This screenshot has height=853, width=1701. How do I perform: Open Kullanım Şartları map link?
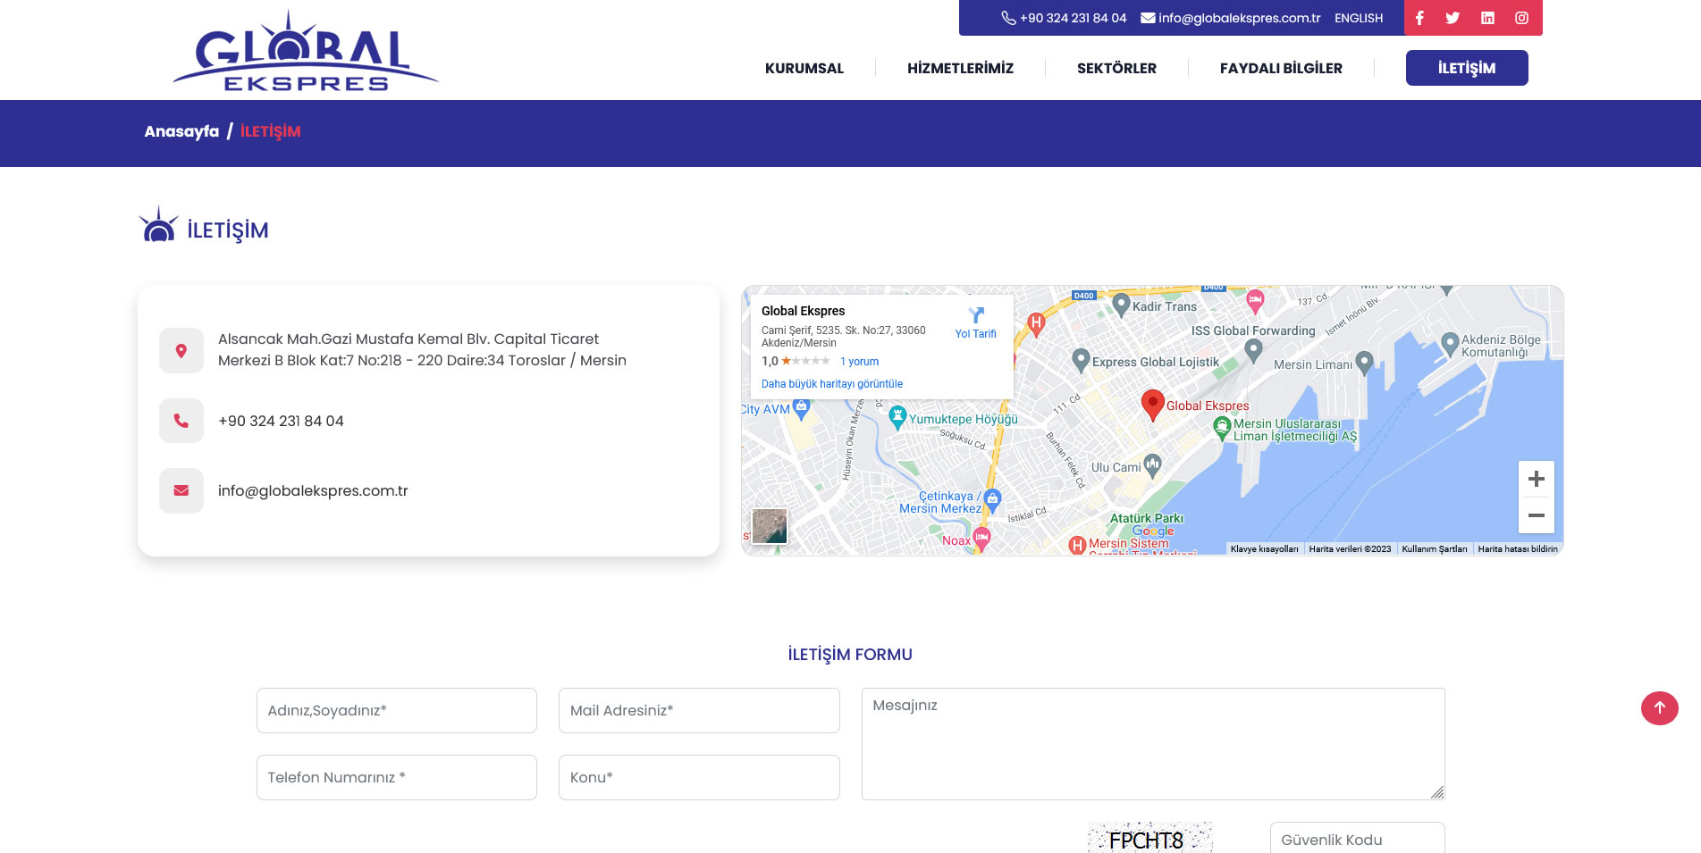pos(1434,549)
